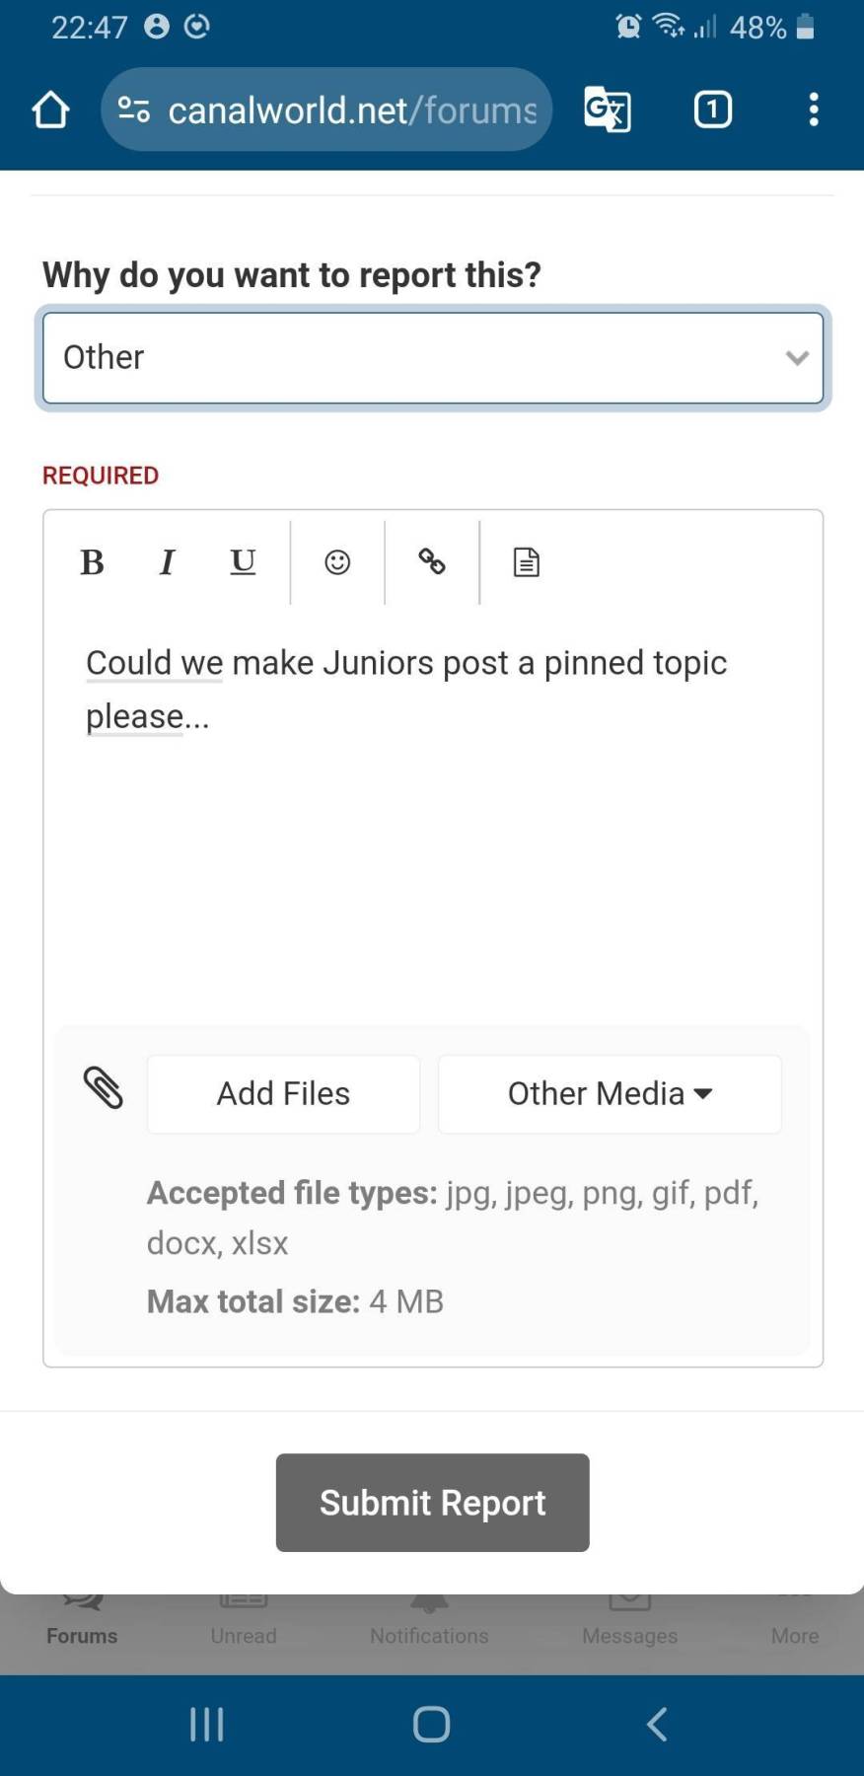Open the 'Why do you want to report this' dropdown
This screenshot has width=864, height=1776.
coord(432,357)
